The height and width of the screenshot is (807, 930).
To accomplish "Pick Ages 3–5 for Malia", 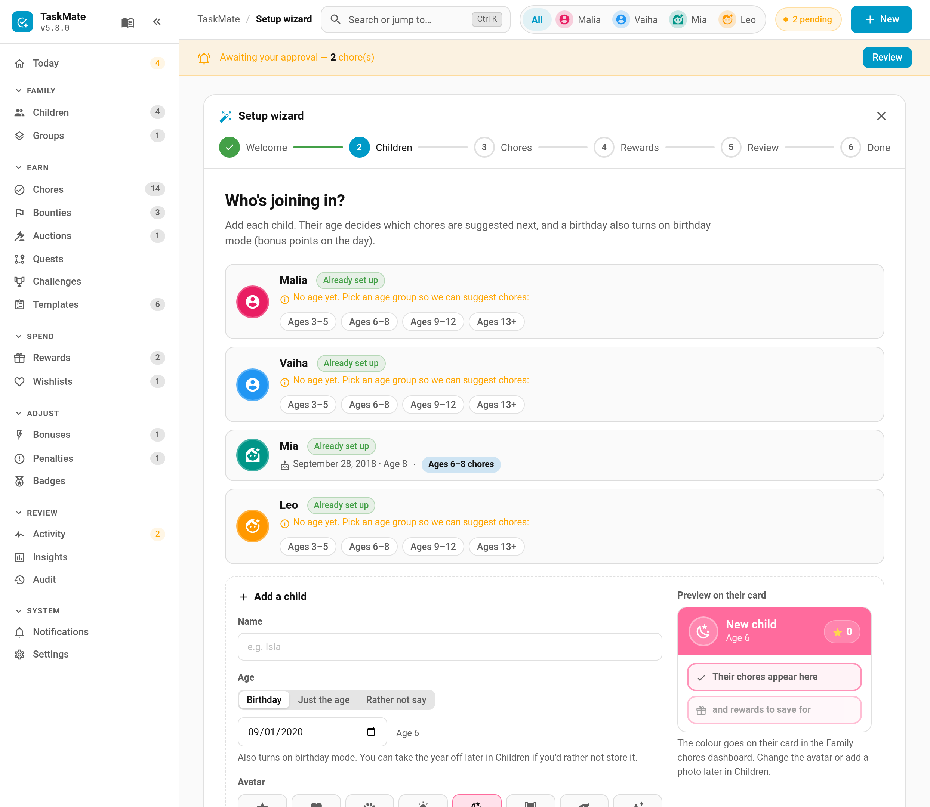I will pos(308,322).
